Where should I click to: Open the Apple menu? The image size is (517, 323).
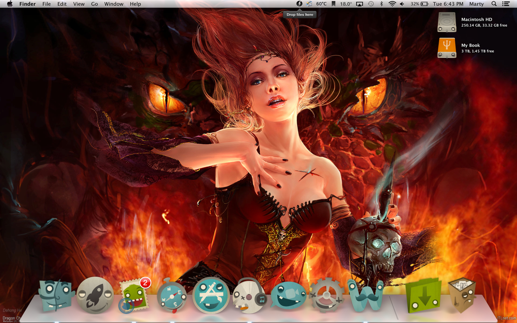(x=10, y=4)
